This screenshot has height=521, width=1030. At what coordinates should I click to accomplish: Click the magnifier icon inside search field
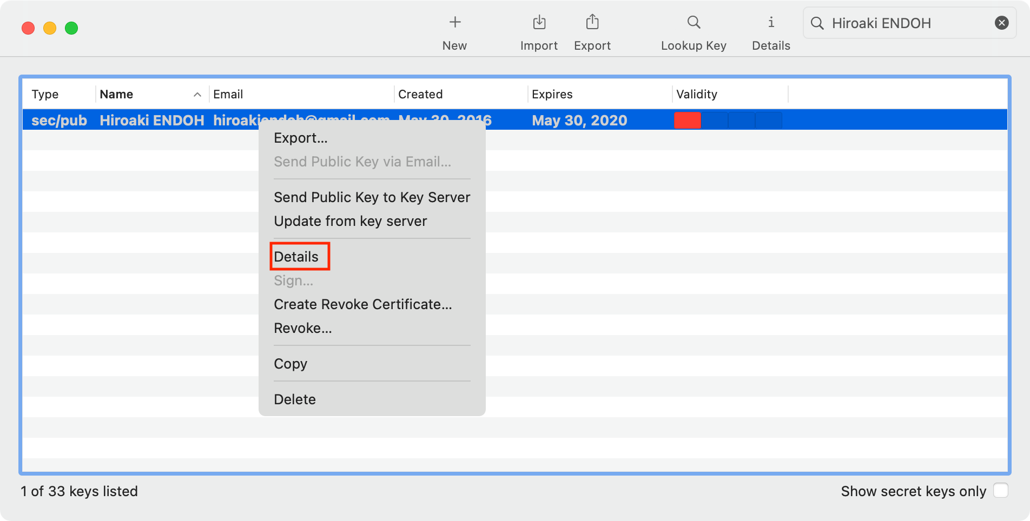(817, 23)
